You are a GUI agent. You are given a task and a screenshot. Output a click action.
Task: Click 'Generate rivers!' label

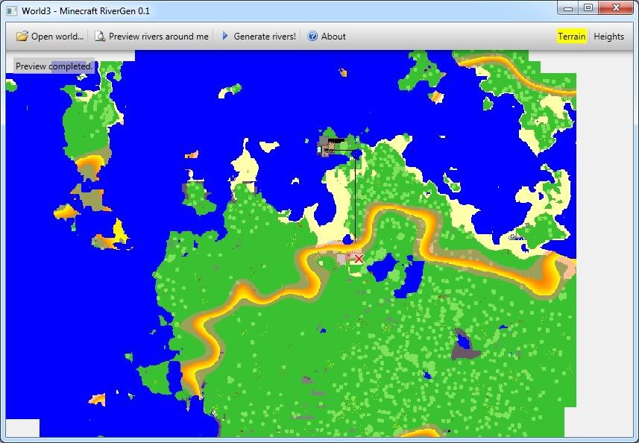tap(265, 37)
